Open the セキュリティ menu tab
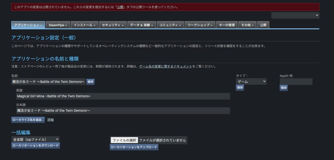This screenshot has width=334, height=160. (113, 25)
